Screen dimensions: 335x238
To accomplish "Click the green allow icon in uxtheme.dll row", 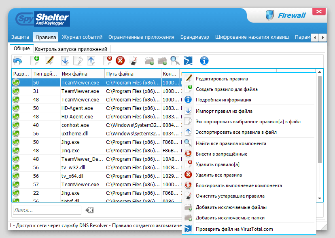I will (x=16, y=133).
